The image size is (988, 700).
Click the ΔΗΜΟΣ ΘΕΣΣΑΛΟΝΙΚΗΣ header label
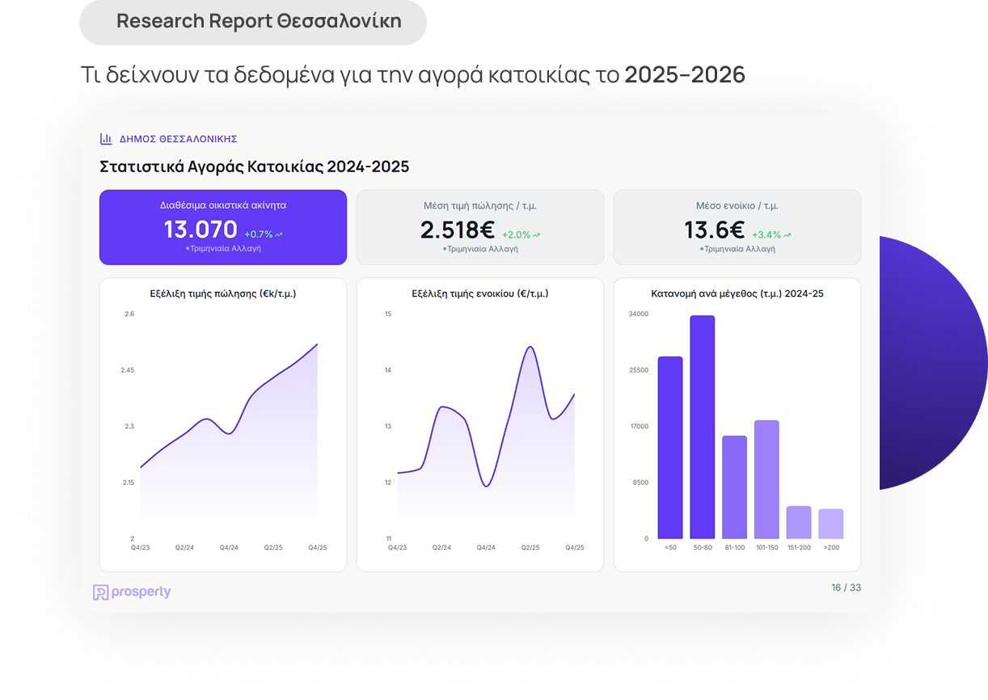pos(178,139)
